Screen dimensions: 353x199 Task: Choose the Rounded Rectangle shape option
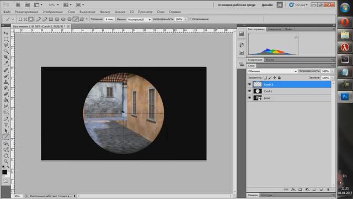click(57, 19)
